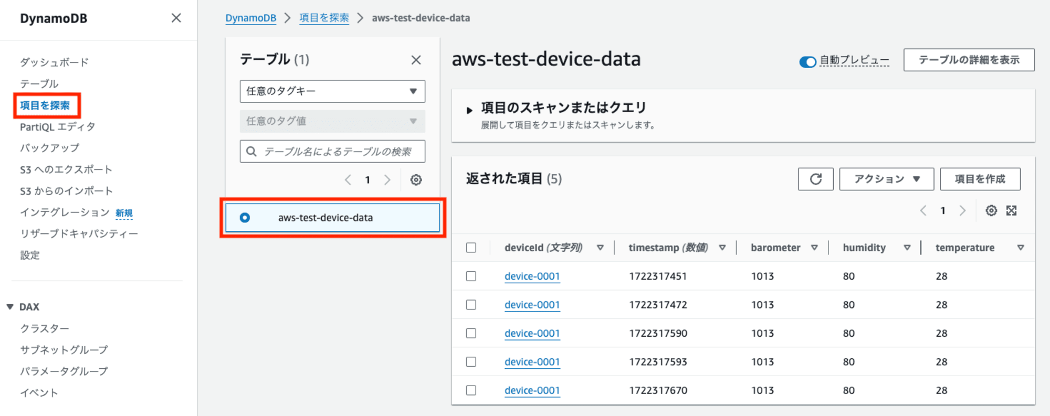1050x416 pixels.
Task: Open device-0001 link with timestamp 1722317670
Action: (532, 391)
